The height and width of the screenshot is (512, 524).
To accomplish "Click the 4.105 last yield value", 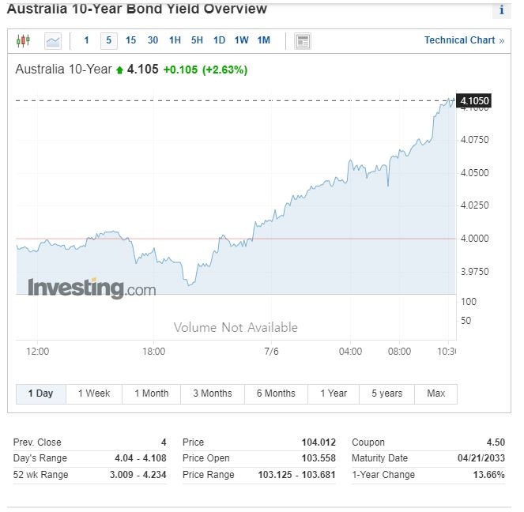I will 143,70.
